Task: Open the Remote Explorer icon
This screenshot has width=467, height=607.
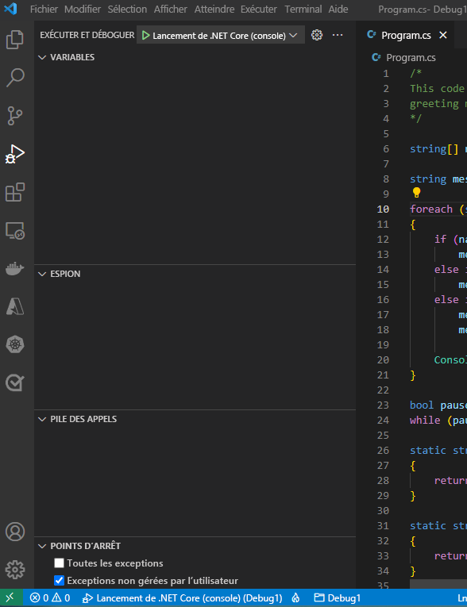Action: click(x=15, y=231)
